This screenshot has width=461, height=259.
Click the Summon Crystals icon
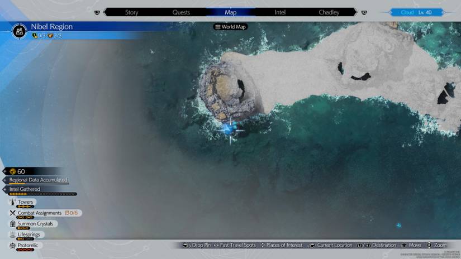click(12, 224)
